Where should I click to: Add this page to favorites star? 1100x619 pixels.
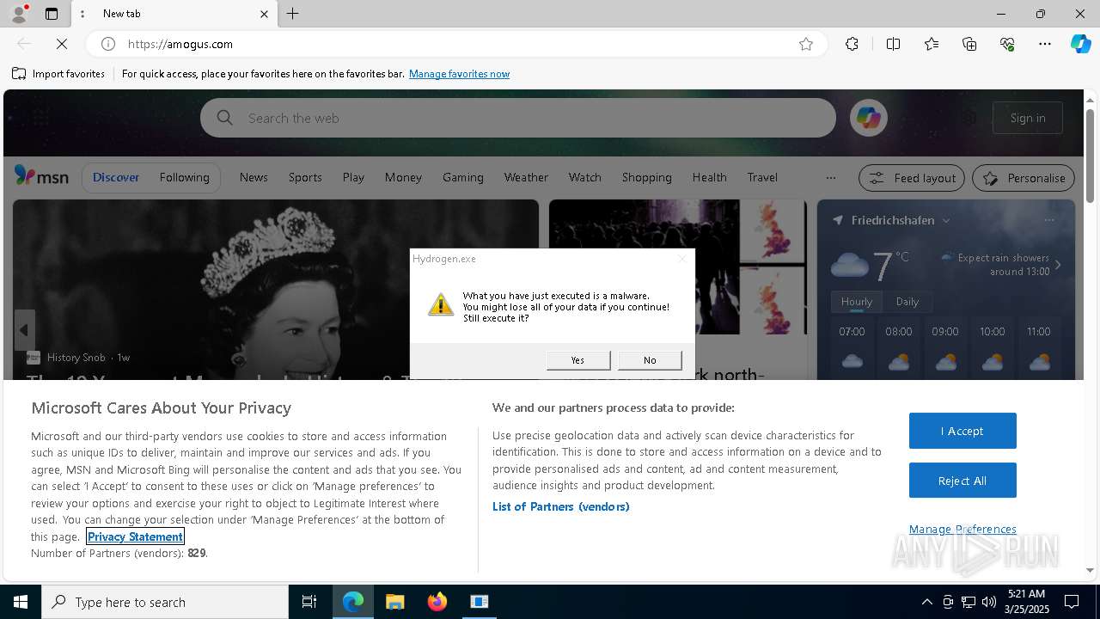tap(806, 44)
